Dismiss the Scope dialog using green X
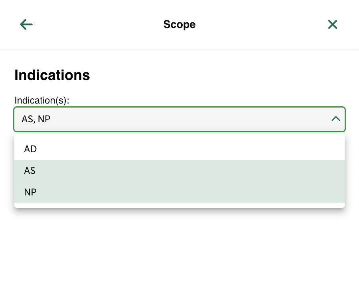Viewport: 359px width, 287px height. [x=332, y=24]
